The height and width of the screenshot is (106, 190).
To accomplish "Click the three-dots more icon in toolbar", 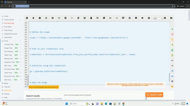I will click(72, 18).
